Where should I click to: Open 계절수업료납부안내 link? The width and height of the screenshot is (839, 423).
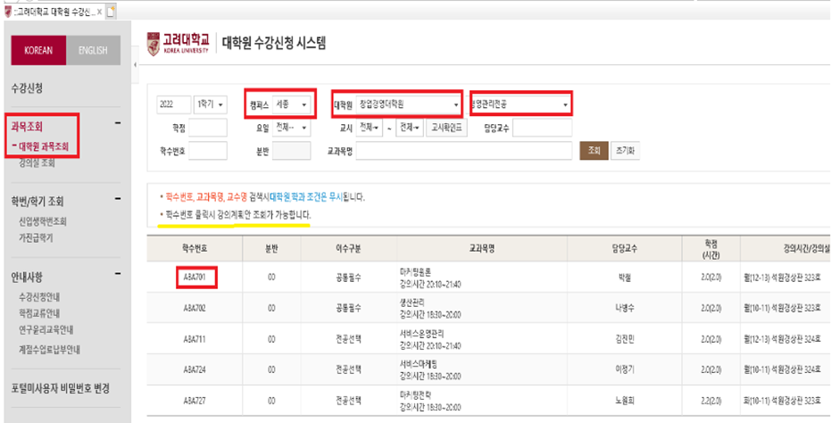pos(49,350)
